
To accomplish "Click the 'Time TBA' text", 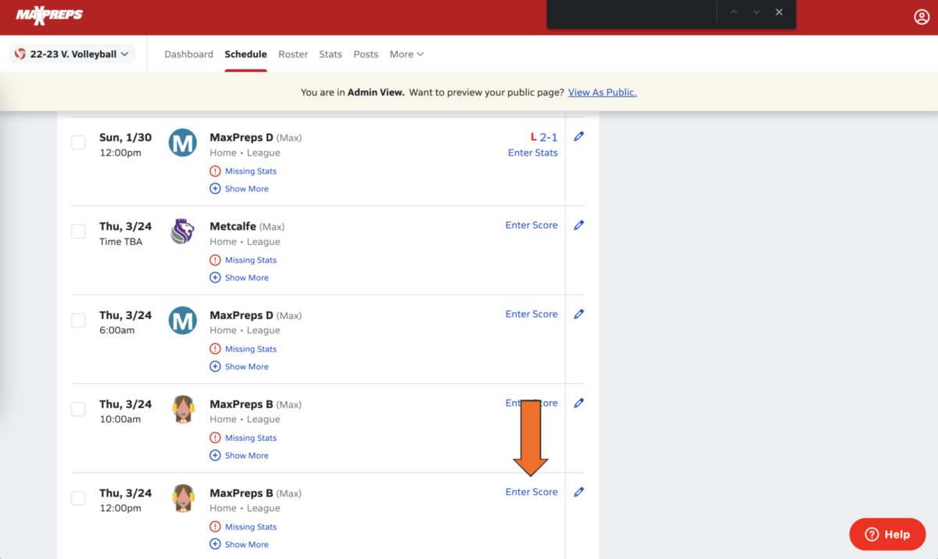I will [121, 242].
